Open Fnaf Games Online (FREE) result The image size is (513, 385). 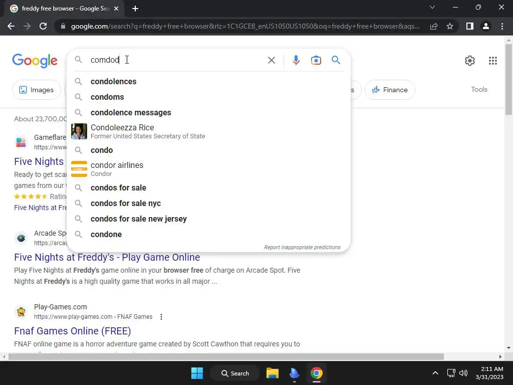coord(72,331)
